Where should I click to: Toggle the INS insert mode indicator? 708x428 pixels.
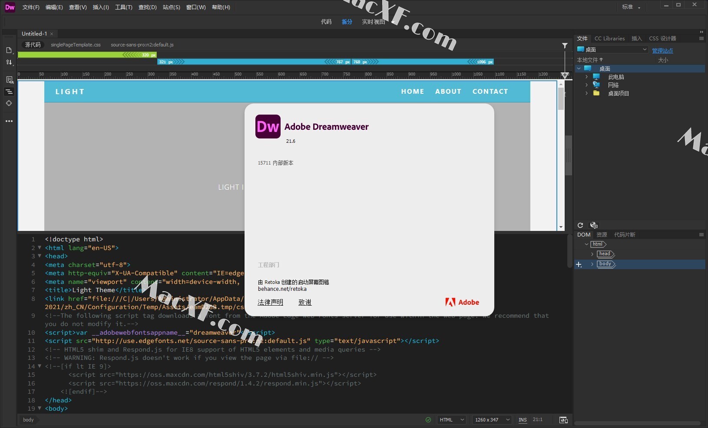523,420
